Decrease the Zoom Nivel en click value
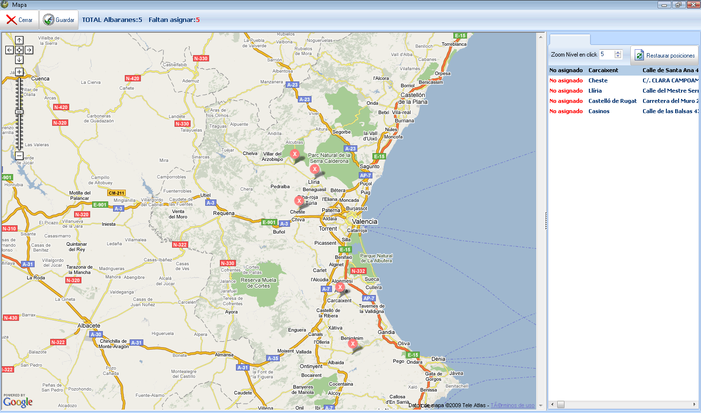701x413 pixels. coord(618,57)
